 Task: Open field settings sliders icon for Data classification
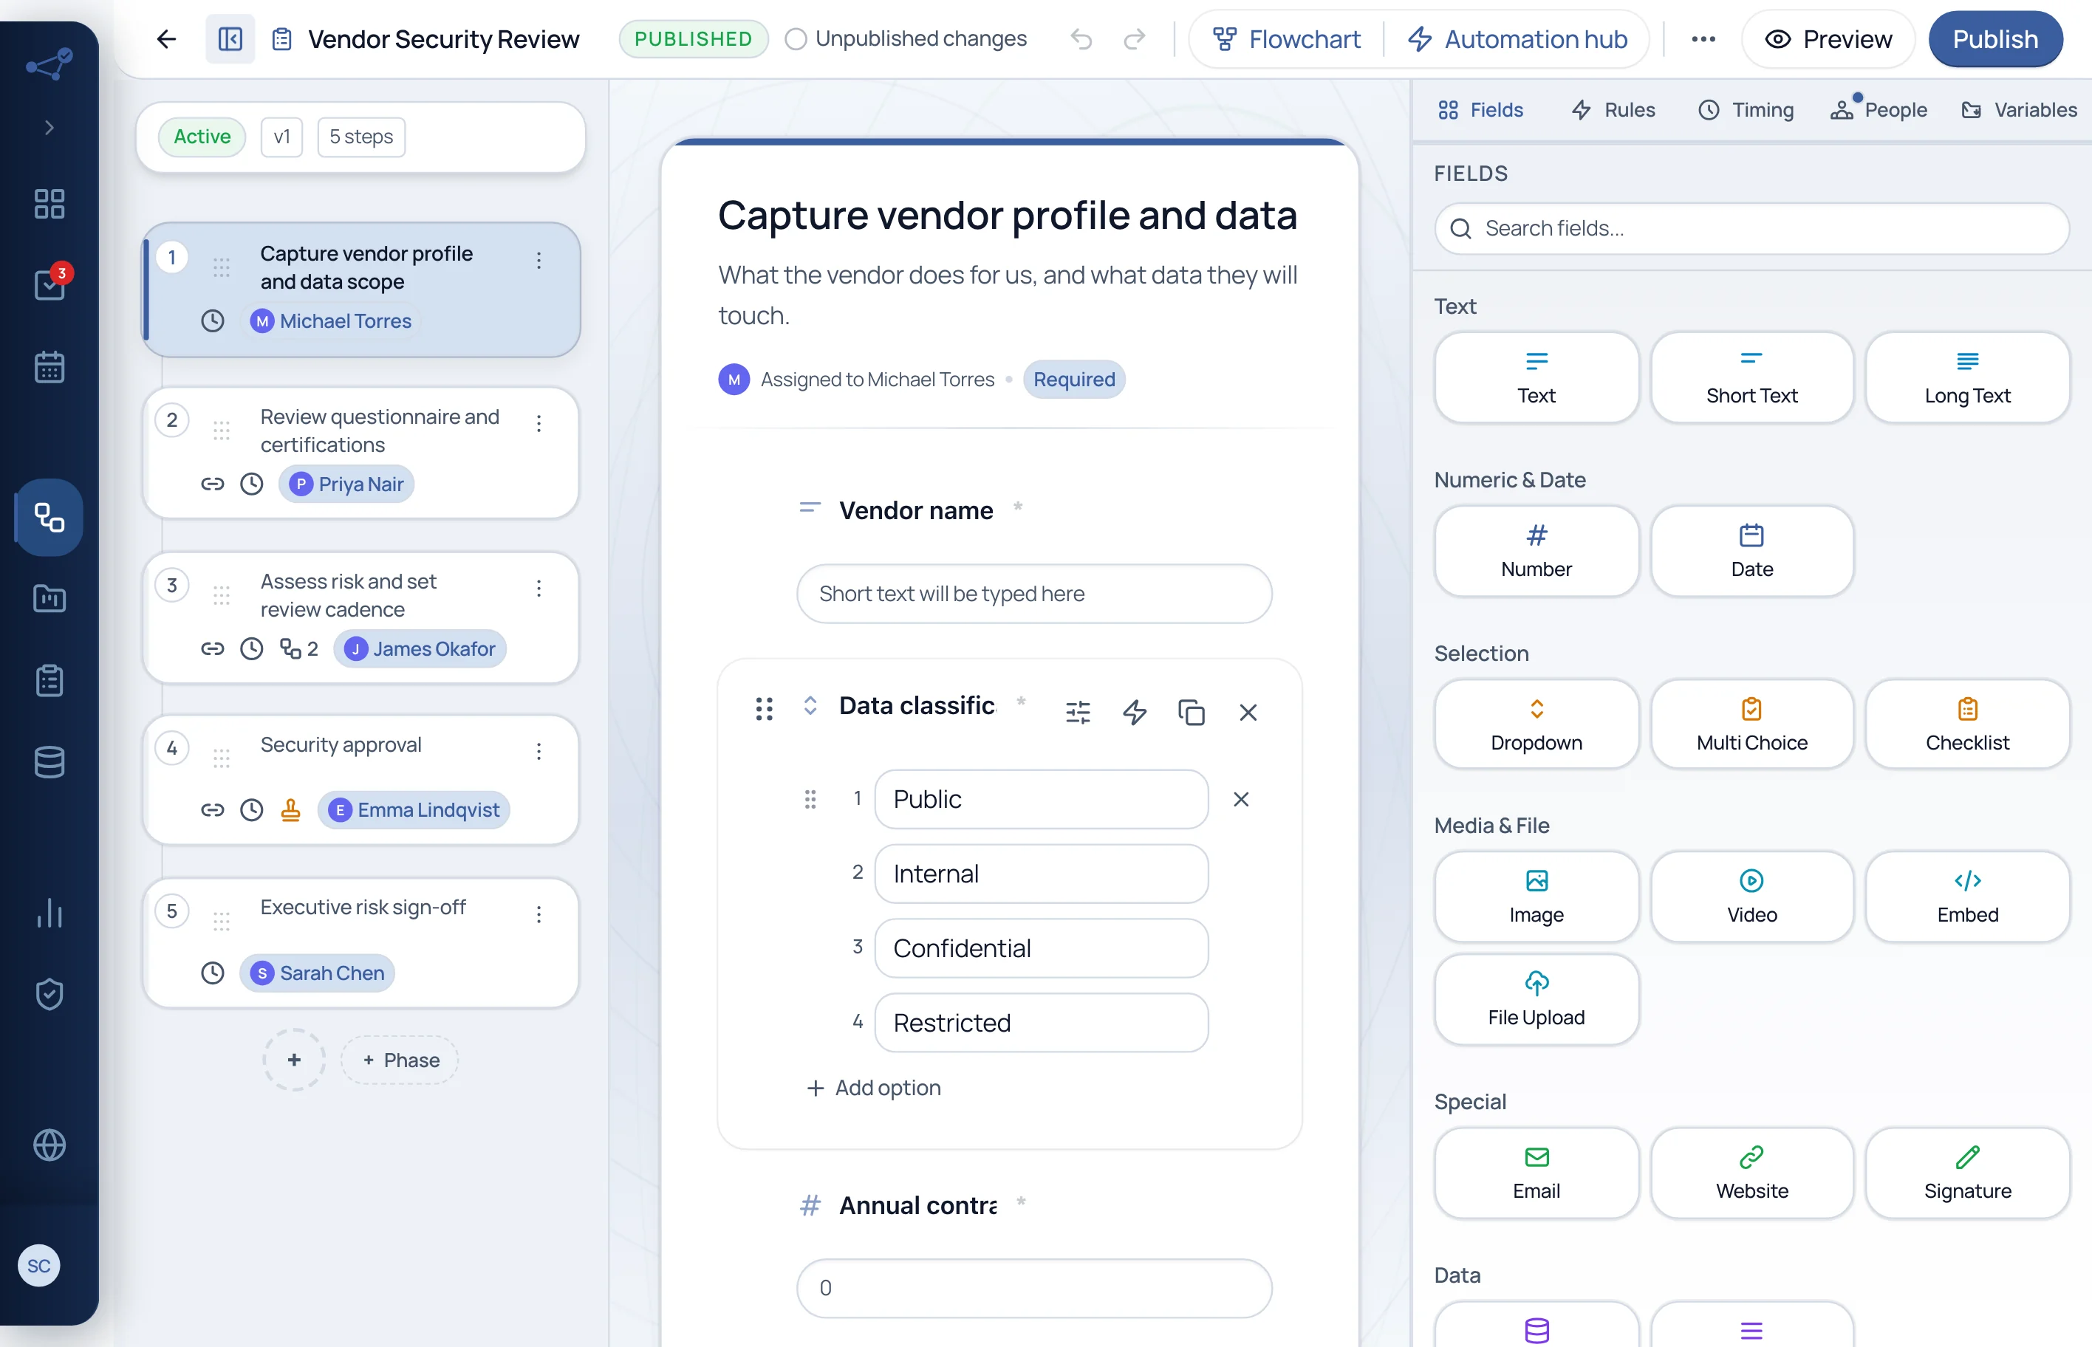[1078, 712]
